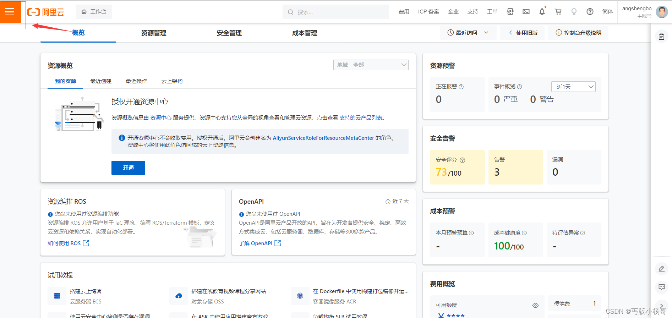Select the 最近操作 sub-tab

(x=136, y=81)
